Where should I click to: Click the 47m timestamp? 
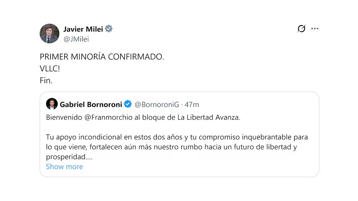[192, 104]
